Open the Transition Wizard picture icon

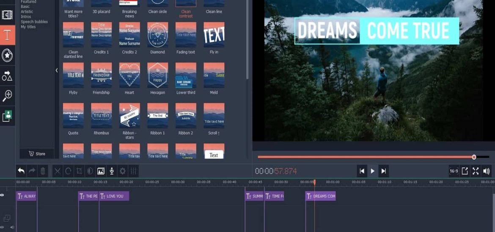[x=101, y=171]
